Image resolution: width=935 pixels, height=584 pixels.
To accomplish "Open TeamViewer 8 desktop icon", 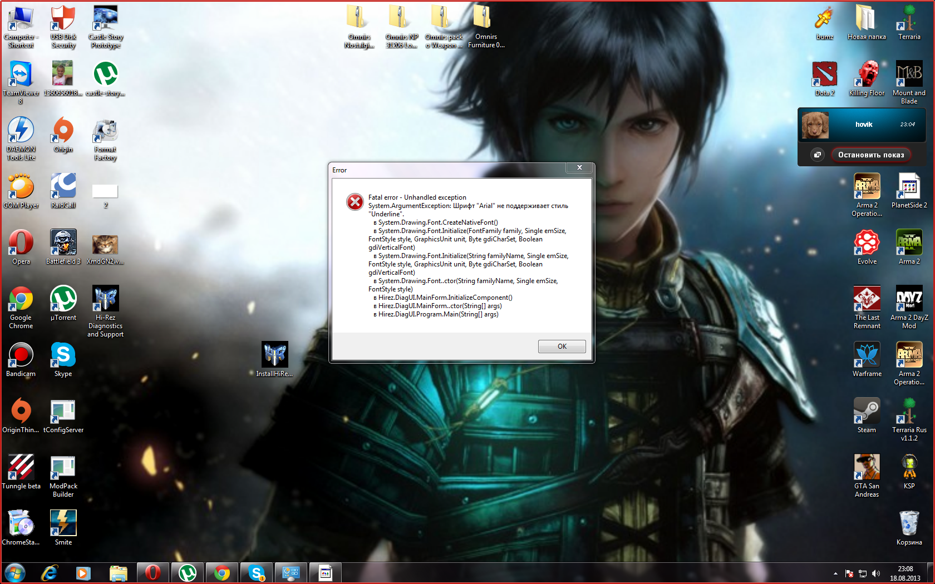I will [x=21, y=83].
